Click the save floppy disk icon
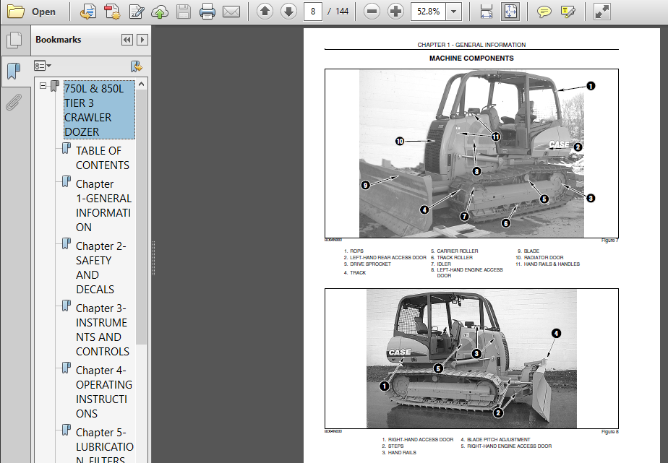Viewport: 668px width, 463px height. click(183, 12)
